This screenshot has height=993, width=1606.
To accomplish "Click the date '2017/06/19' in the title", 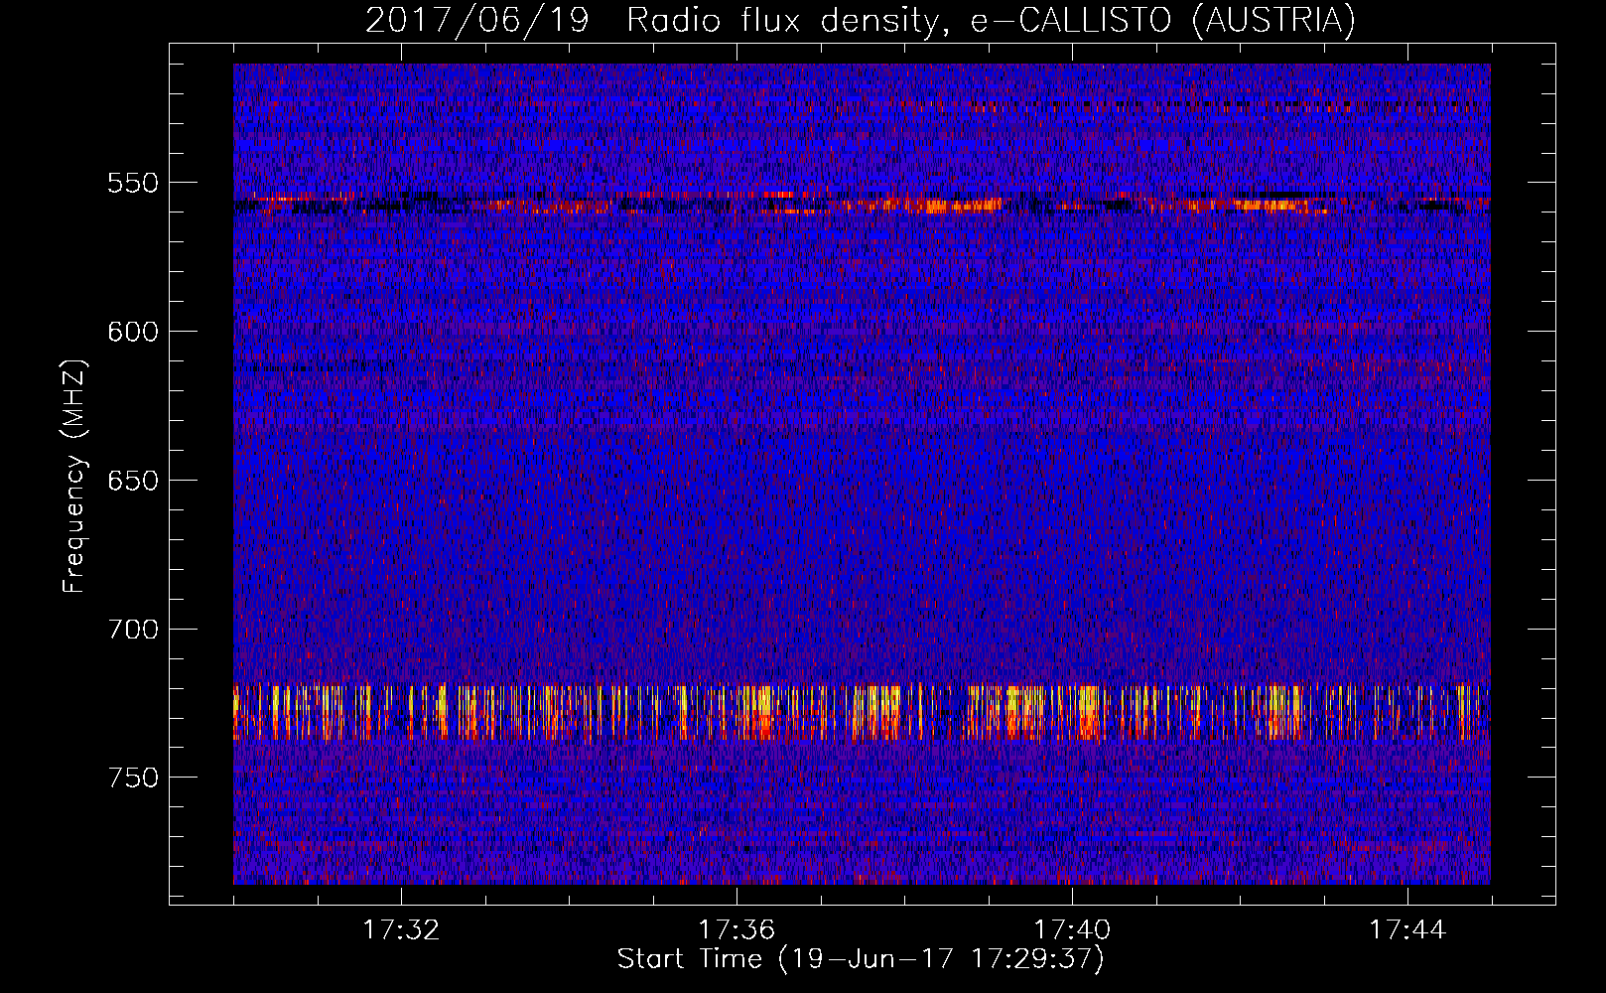I will coord(477,20).
